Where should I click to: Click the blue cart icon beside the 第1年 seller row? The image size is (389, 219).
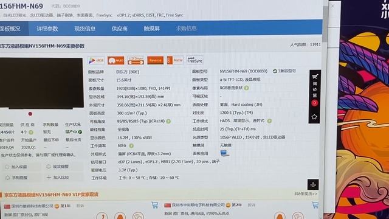click(x=155, y=205)
